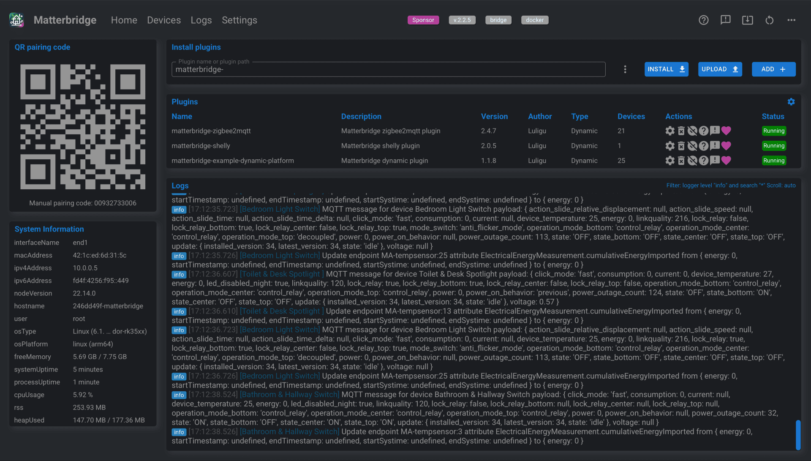Select the matterbridge-shelly plugin name
This screenshot has width=811, height=461.
point(201,146)
